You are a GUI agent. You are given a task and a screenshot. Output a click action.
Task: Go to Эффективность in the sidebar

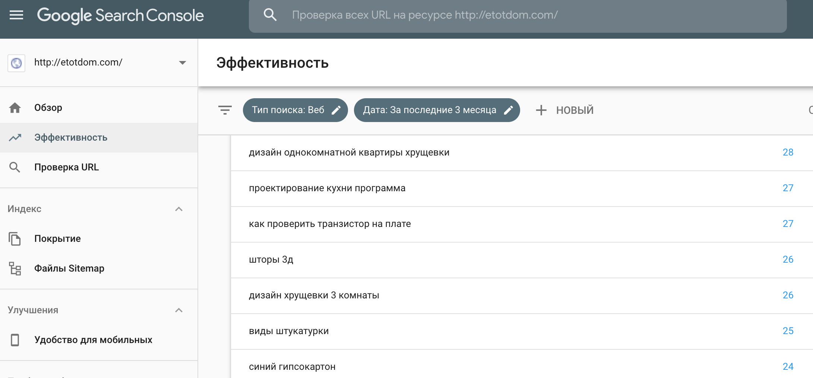71,138
